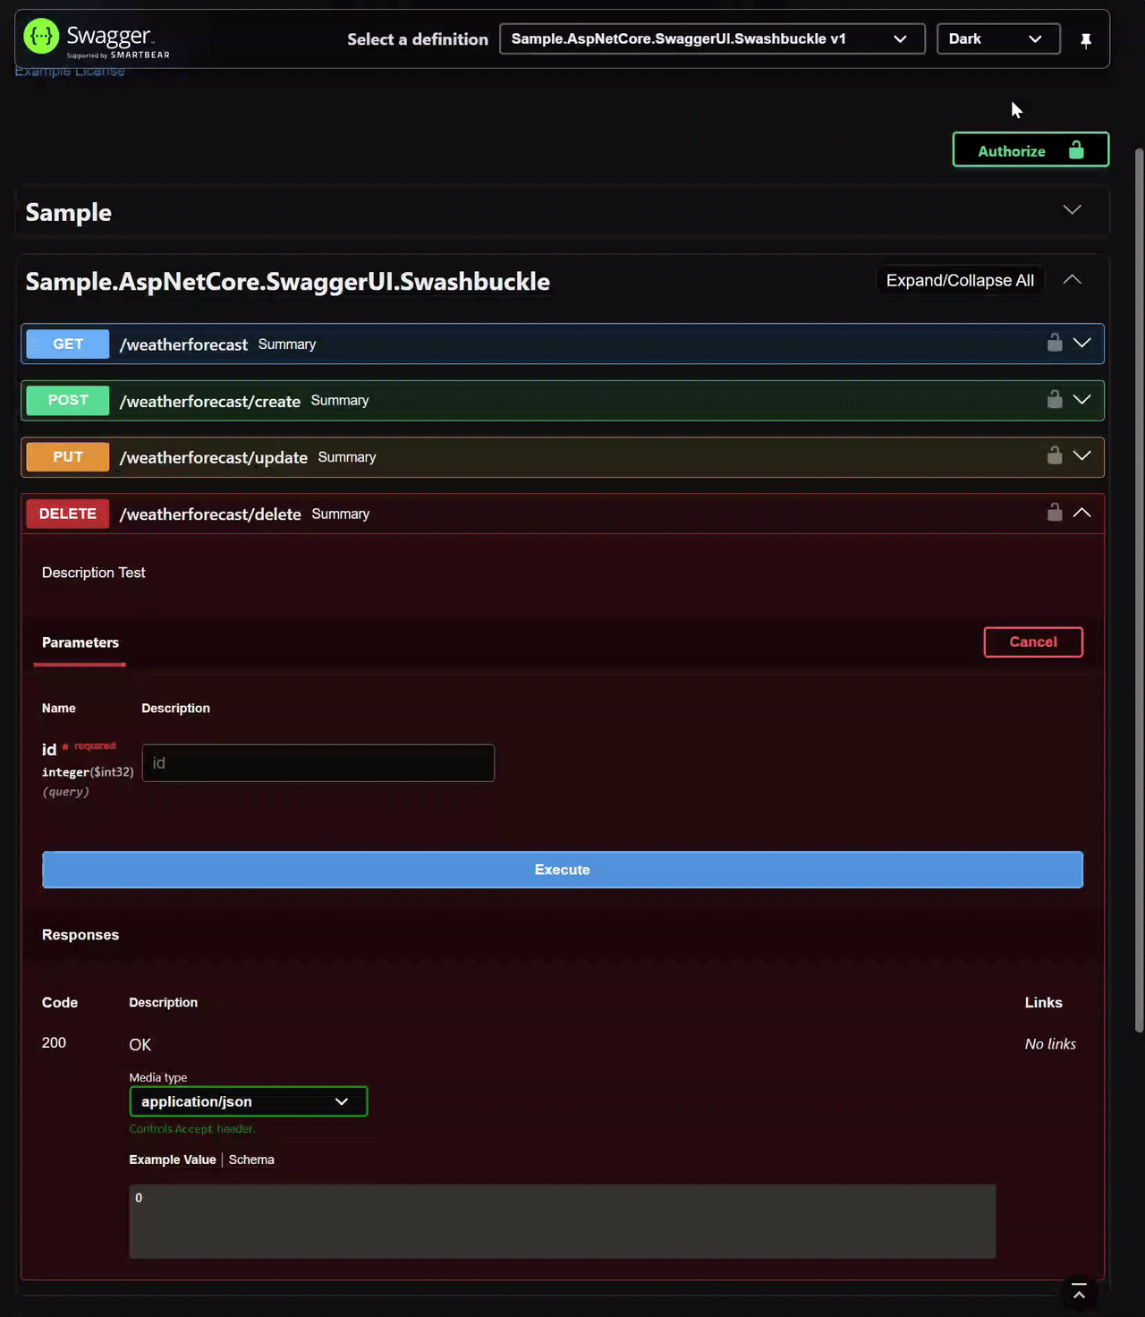1145x1317 pixels.
Task: Click the lock icon on DELETE /weatherforecast/delete row
Action: point(1055,512)
